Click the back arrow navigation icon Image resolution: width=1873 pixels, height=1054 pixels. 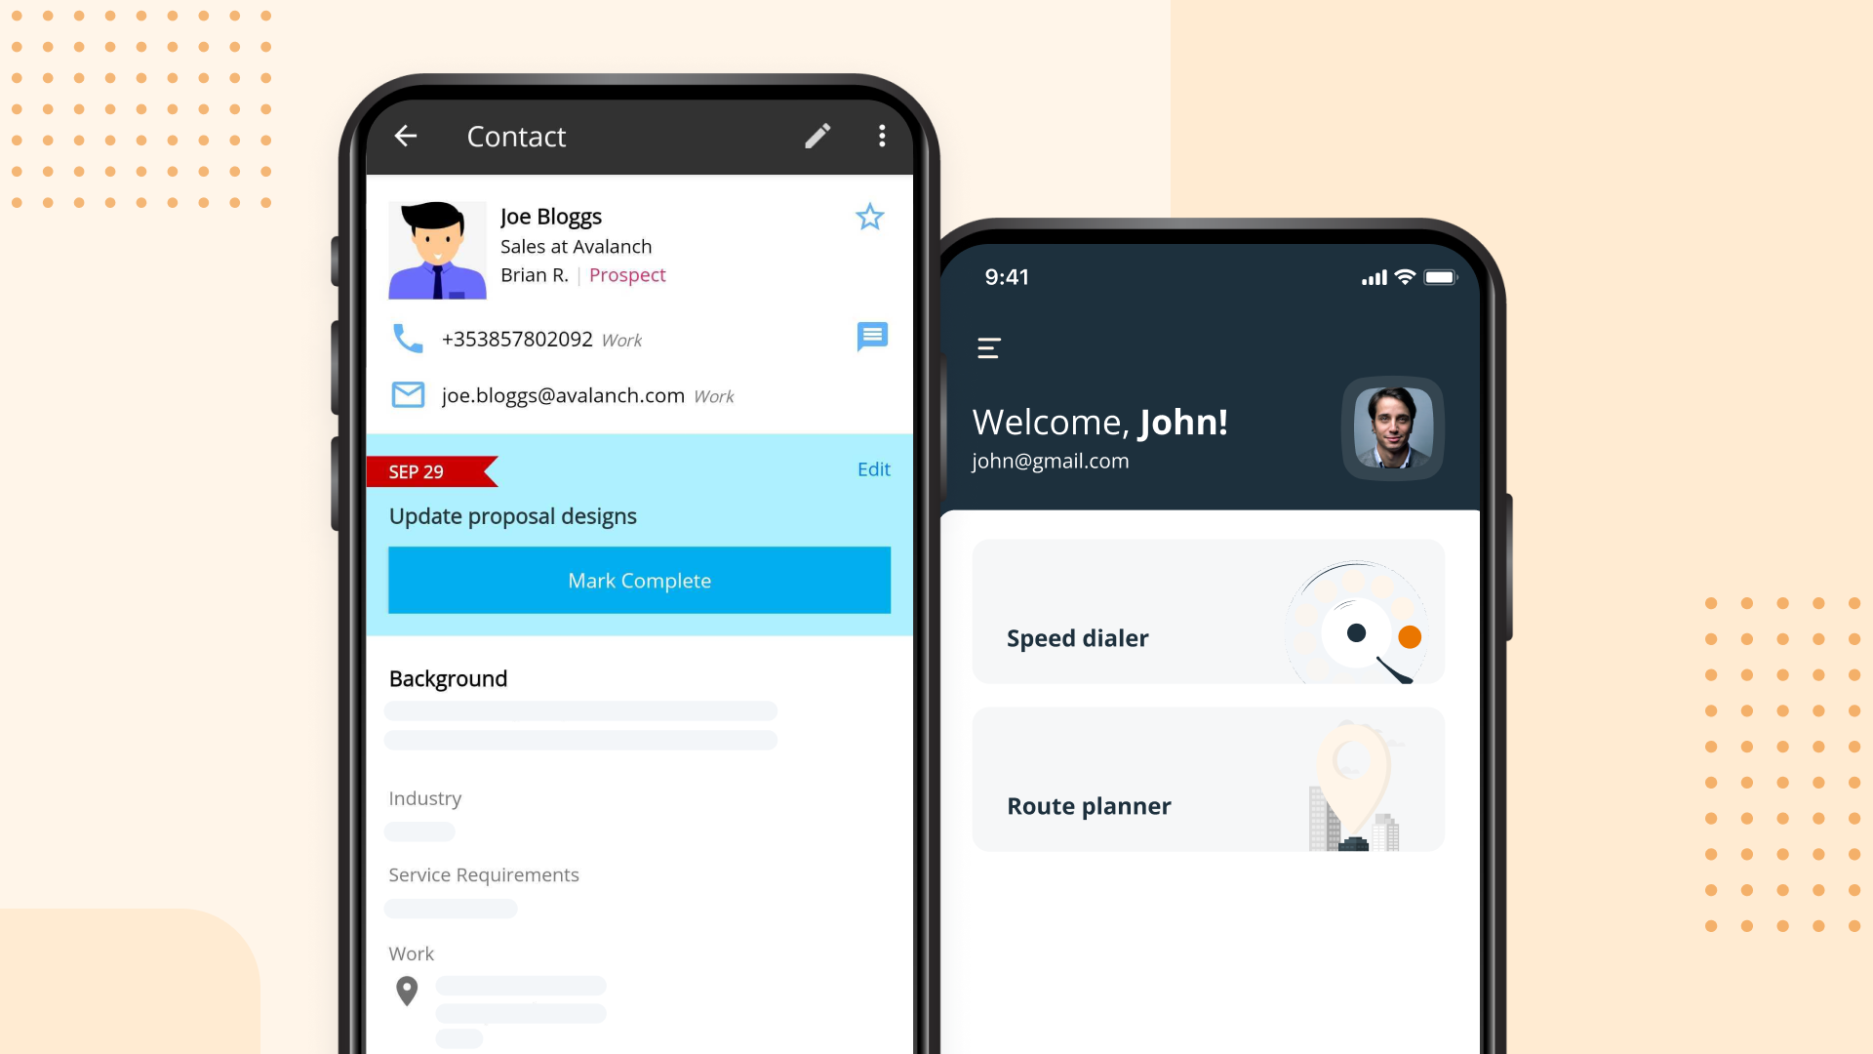pyautogui.click(x=405, y=134)
